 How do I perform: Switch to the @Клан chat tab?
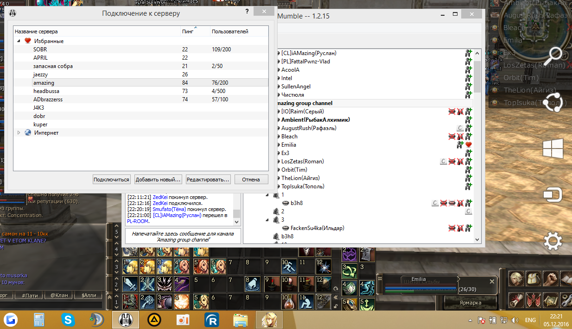click(59, 295)
